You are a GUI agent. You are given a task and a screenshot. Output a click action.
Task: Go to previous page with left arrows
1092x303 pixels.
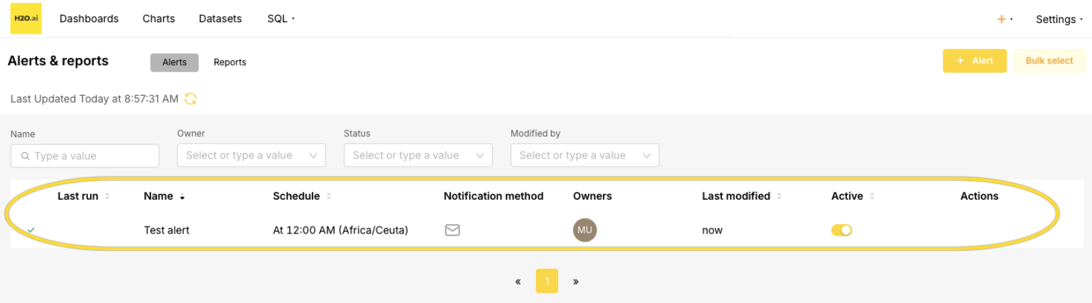point(518,281)
